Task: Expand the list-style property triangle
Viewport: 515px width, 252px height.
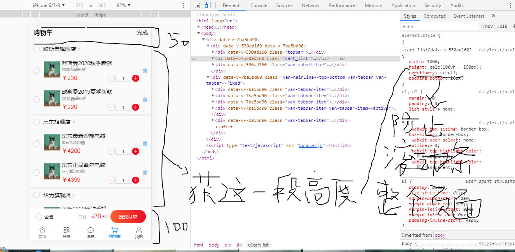Action: 439,109
